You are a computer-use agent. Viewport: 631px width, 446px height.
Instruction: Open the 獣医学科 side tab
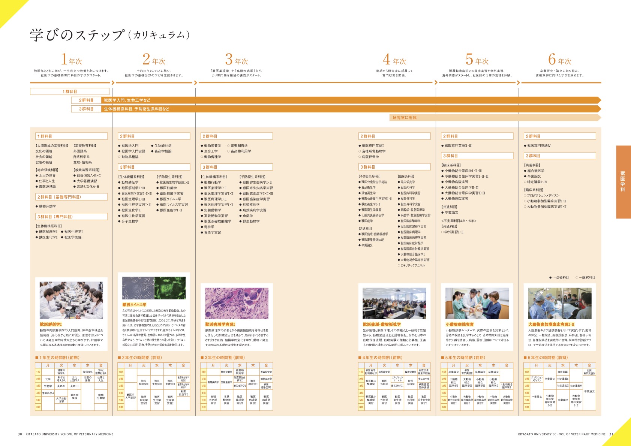tap(623, 182)
